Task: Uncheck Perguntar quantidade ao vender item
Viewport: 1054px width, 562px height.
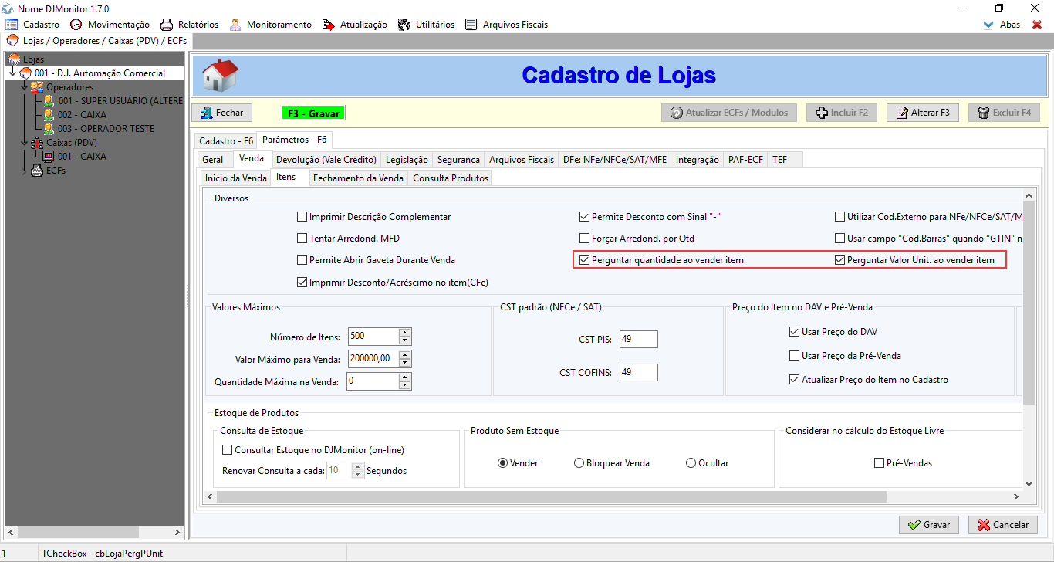Action: coord(585,260)
